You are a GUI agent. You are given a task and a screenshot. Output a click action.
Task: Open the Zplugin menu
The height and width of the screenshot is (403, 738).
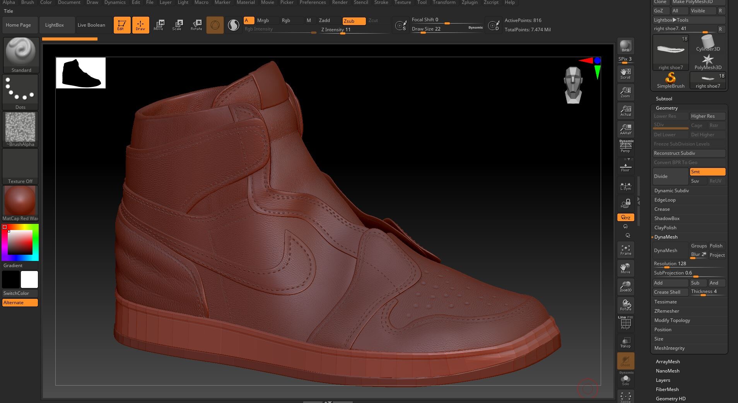[470, 2]
